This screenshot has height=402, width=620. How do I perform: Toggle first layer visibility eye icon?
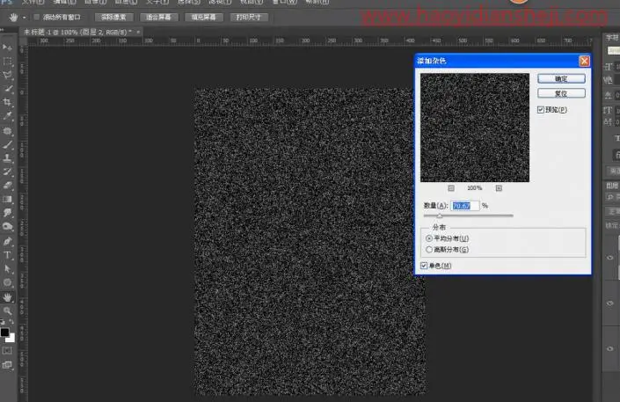(609, 258)
